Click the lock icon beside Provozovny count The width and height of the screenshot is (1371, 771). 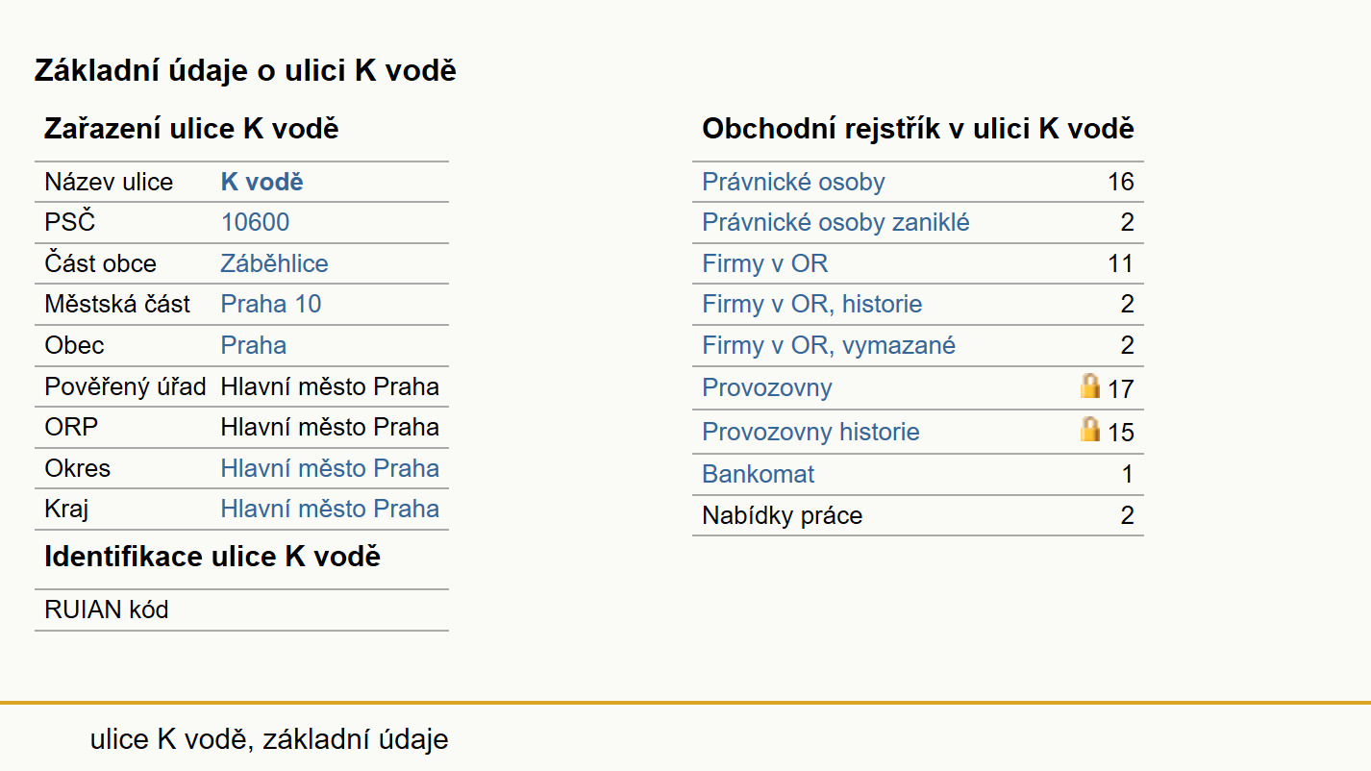click(1089, 386)
